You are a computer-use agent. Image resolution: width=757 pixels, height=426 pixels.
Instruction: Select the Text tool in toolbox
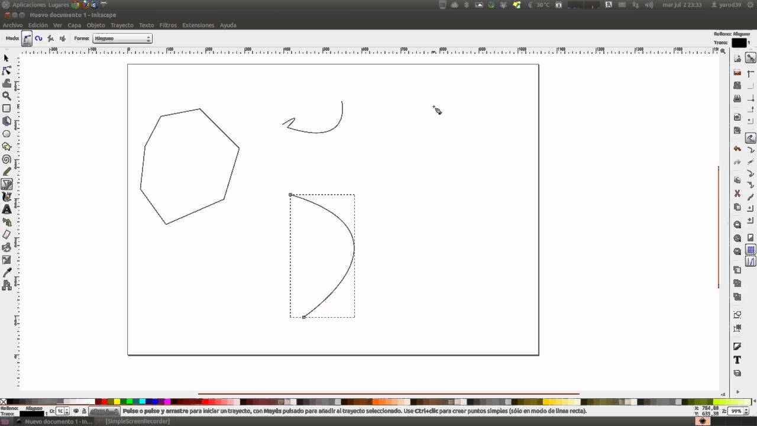click(x=7, y=209)
